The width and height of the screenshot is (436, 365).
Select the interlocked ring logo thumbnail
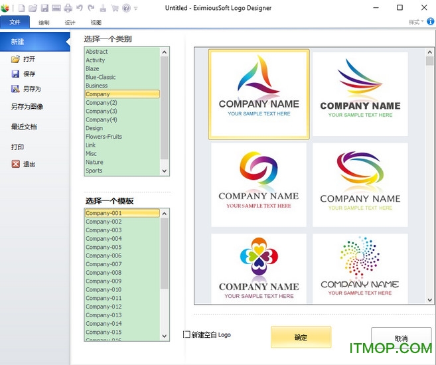pyautogui.click(x=259, y=185)
